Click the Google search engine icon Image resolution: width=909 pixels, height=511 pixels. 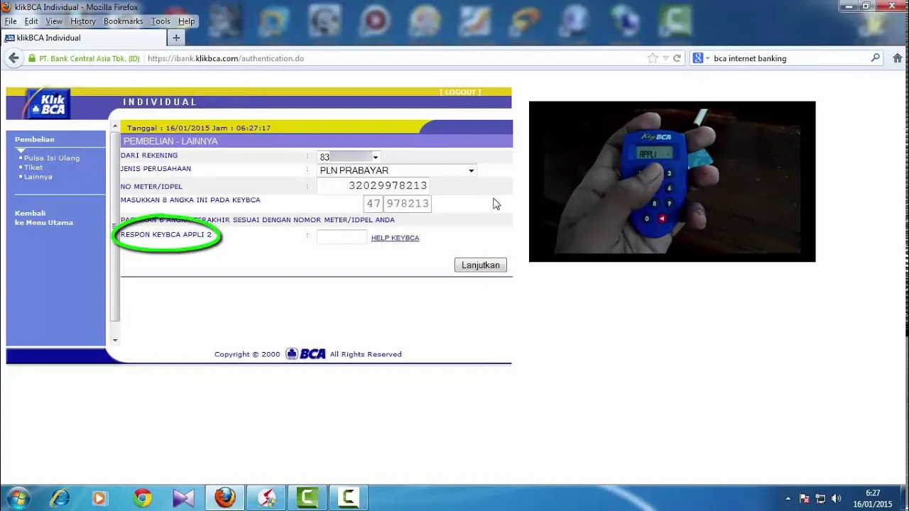(x=698, y=58)
